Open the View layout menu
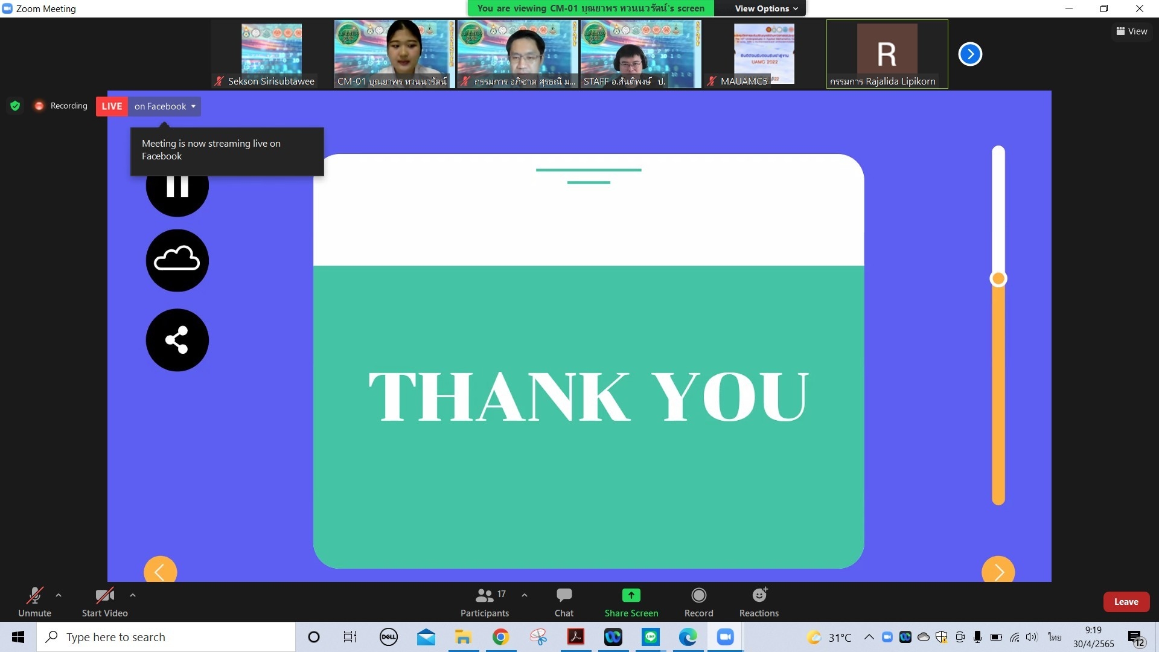The image size is (1159, 652). click(1132, 31)
